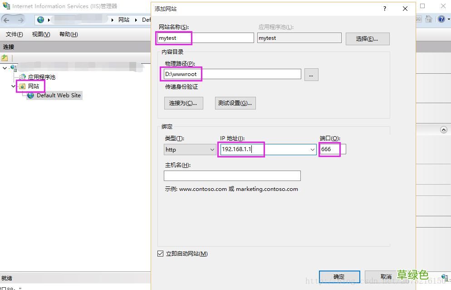Open the IP 地址 dropdown arrow
Image resolution: width=451 pixels, height=290 pixels.
312,149
